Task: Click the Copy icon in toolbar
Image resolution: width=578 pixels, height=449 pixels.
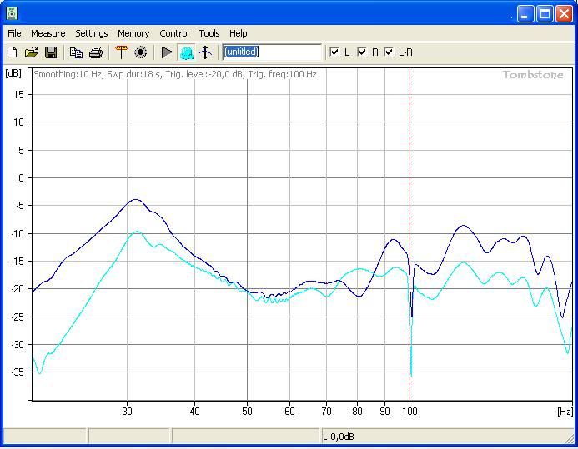Action: [x=76, y=52]
